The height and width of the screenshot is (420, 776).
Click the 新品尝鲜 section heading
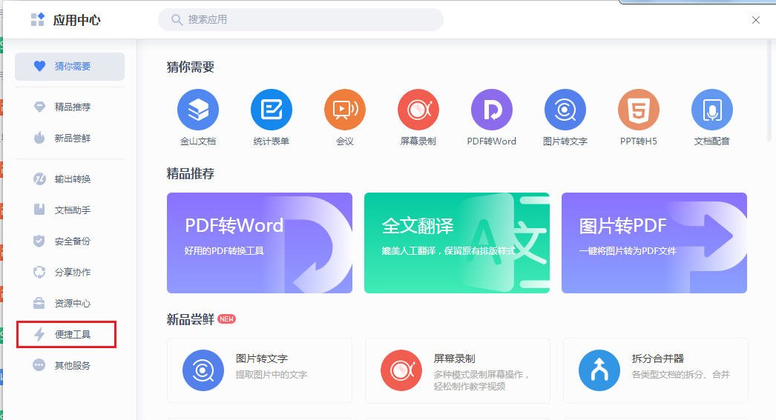190,320
